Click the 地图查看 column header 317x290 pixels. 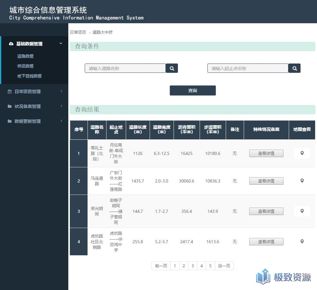302,130
